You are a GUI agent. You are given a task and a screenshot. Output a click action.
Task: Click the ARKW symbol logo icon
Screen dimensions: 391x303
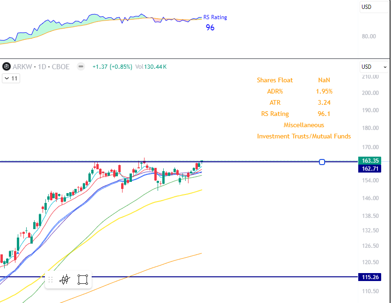(x=7, y=66)
